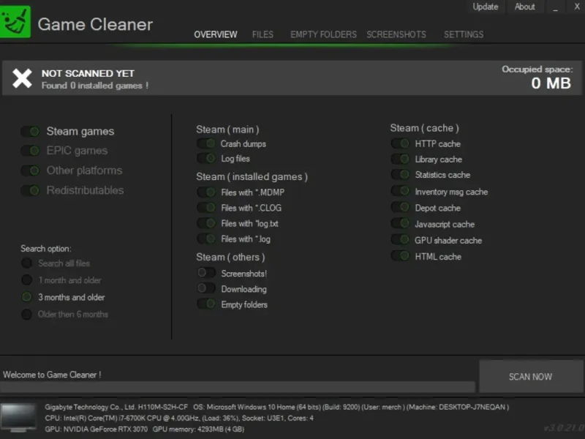This screenshot has width=585, height=439.
Task: Click the NOT SCANNED YET heading
Action: pyautogui.click(x=88, y=74)
